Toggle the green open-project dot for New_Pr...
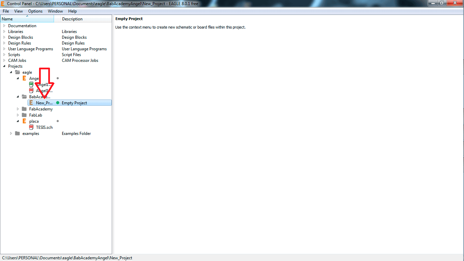464x261 pixels. click(58, 103)
